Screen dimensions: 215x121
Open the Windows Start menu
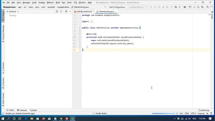point(3,119)
